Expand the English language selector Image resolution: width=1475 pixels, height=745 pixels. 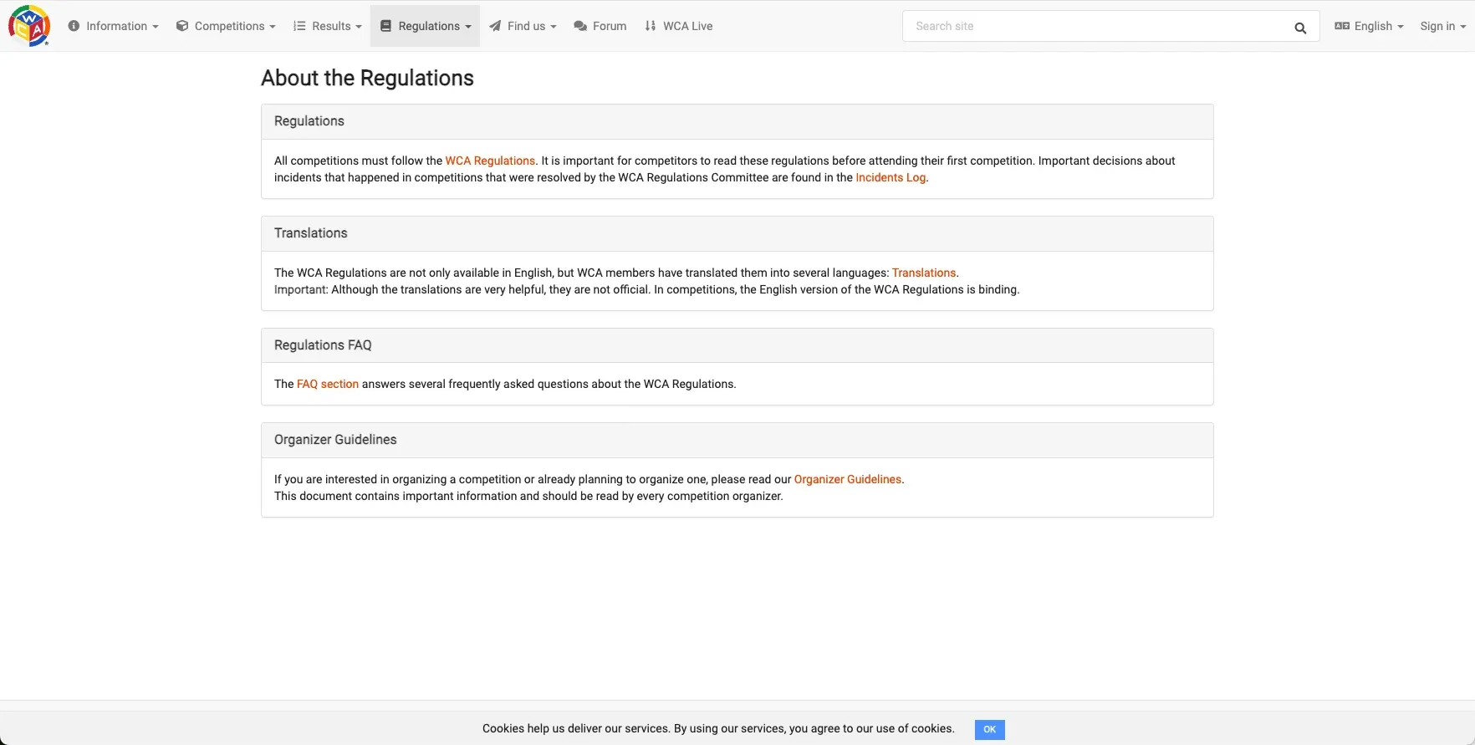1369,26
